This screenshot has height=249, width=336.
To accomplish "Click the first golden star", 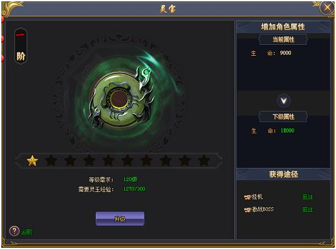I will pos(32,161).
